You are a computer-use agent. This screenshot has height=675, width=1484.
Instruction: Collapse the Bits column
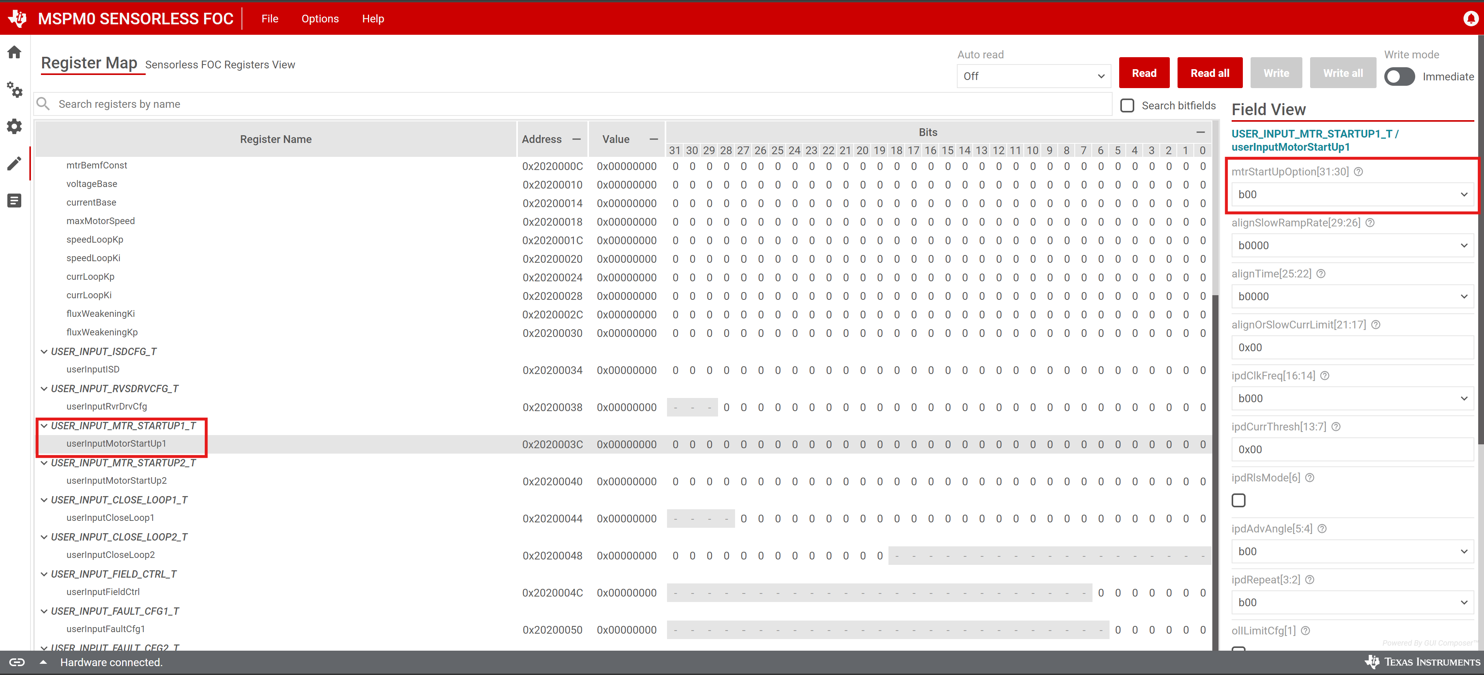click(1201, 133)
